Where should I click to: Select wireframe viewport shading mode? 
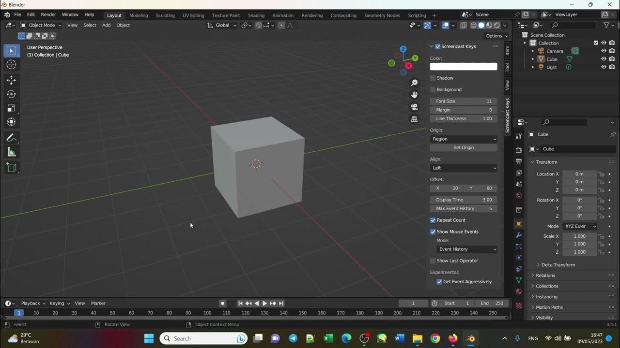click(473, 25)
